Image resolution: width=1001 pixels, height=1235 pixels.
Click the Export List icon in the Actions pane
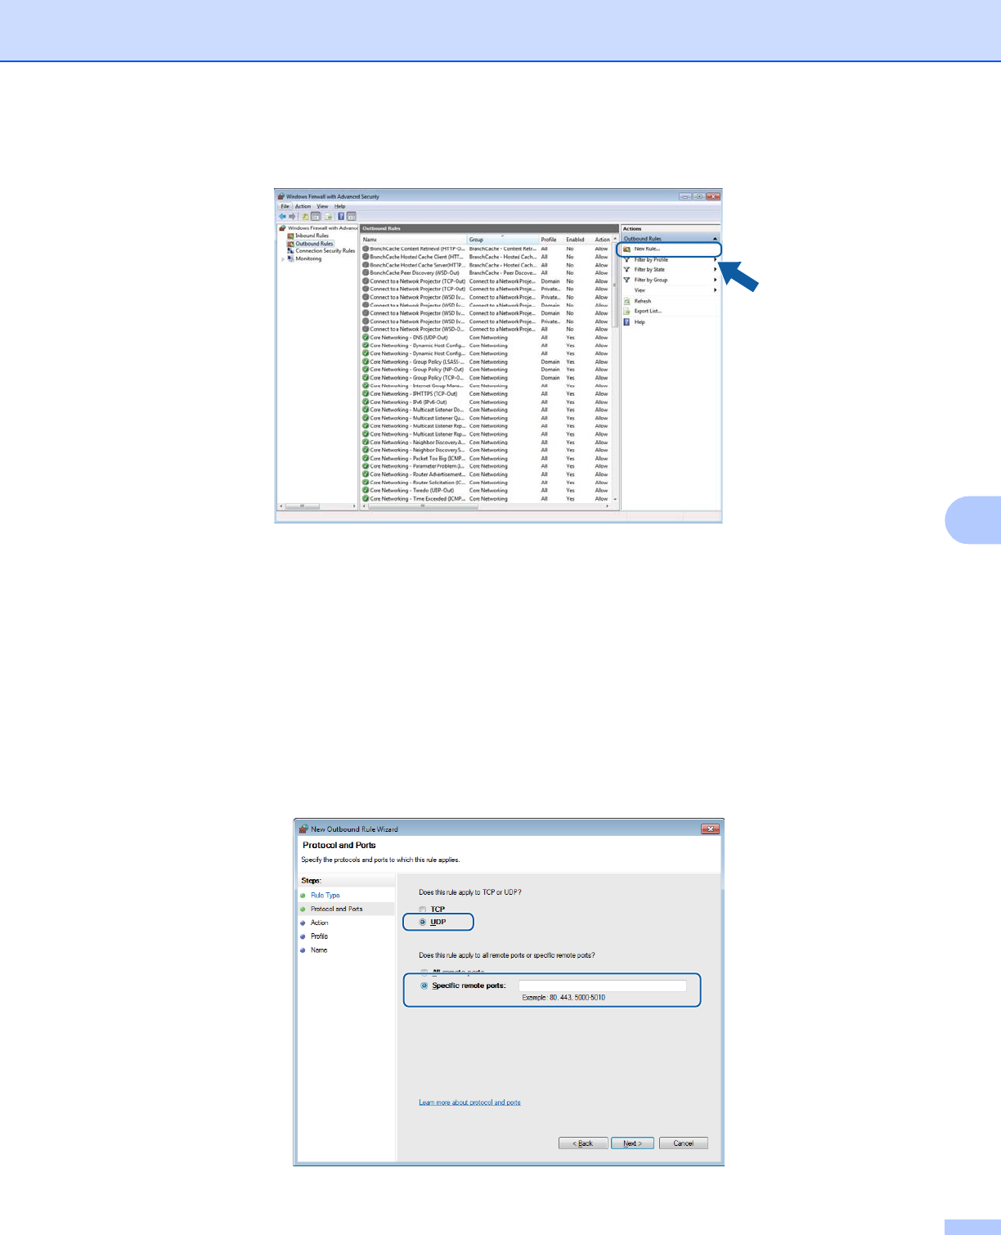coord(627,311)
